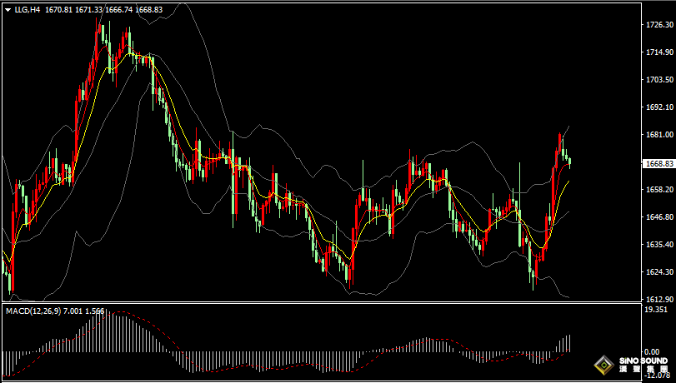Screen dimensions: 676x383
Task: Click the latest candlestick at chart's right edge
Action: tap(569, 161)
